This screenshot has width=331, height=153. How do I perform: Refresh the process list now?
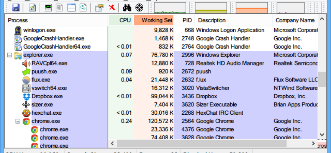pos(32,8)
